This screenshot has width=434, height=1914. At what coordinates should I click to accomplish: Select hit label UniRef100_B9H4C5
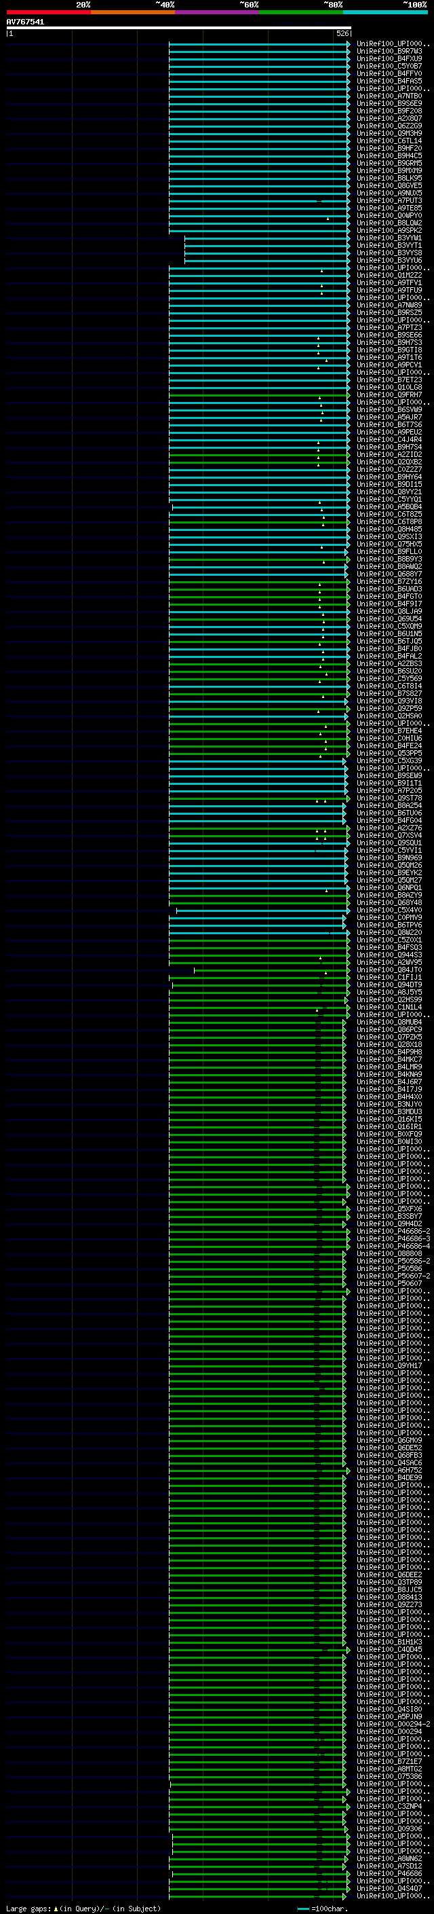[x=389, y=155]
